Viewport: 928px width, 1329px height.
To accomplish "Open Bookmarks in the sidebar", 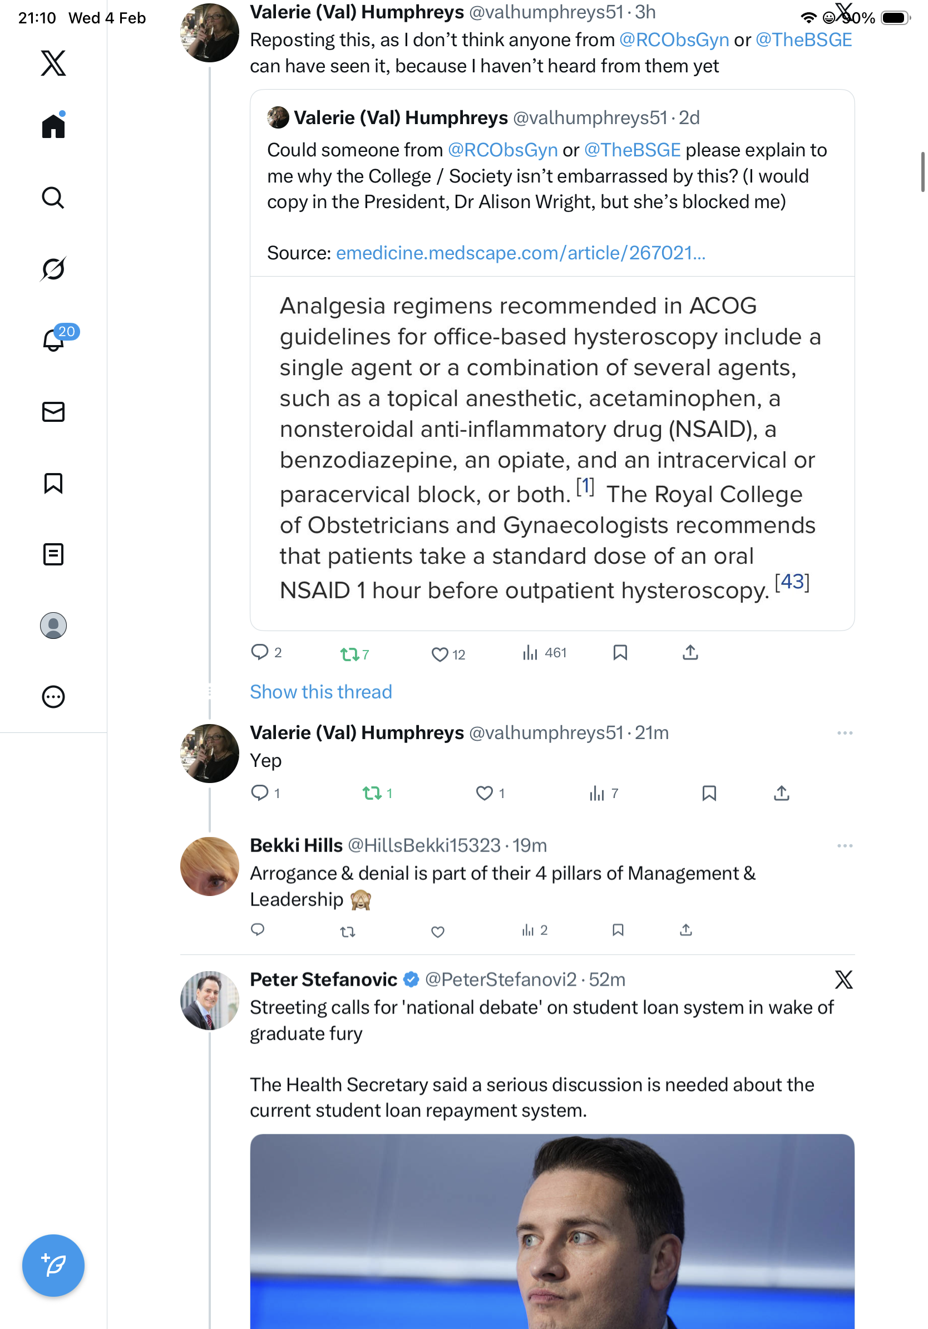I will pos(53,483).
